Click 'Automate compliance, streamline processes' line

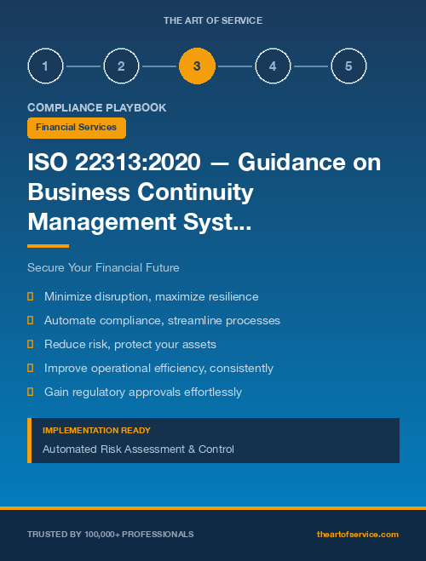click(162, 321)
